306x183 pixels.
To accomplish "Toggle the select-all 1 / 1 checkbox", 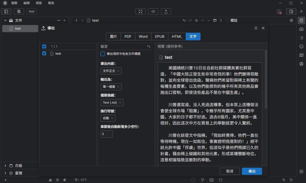I will click(x=44, y=46).
